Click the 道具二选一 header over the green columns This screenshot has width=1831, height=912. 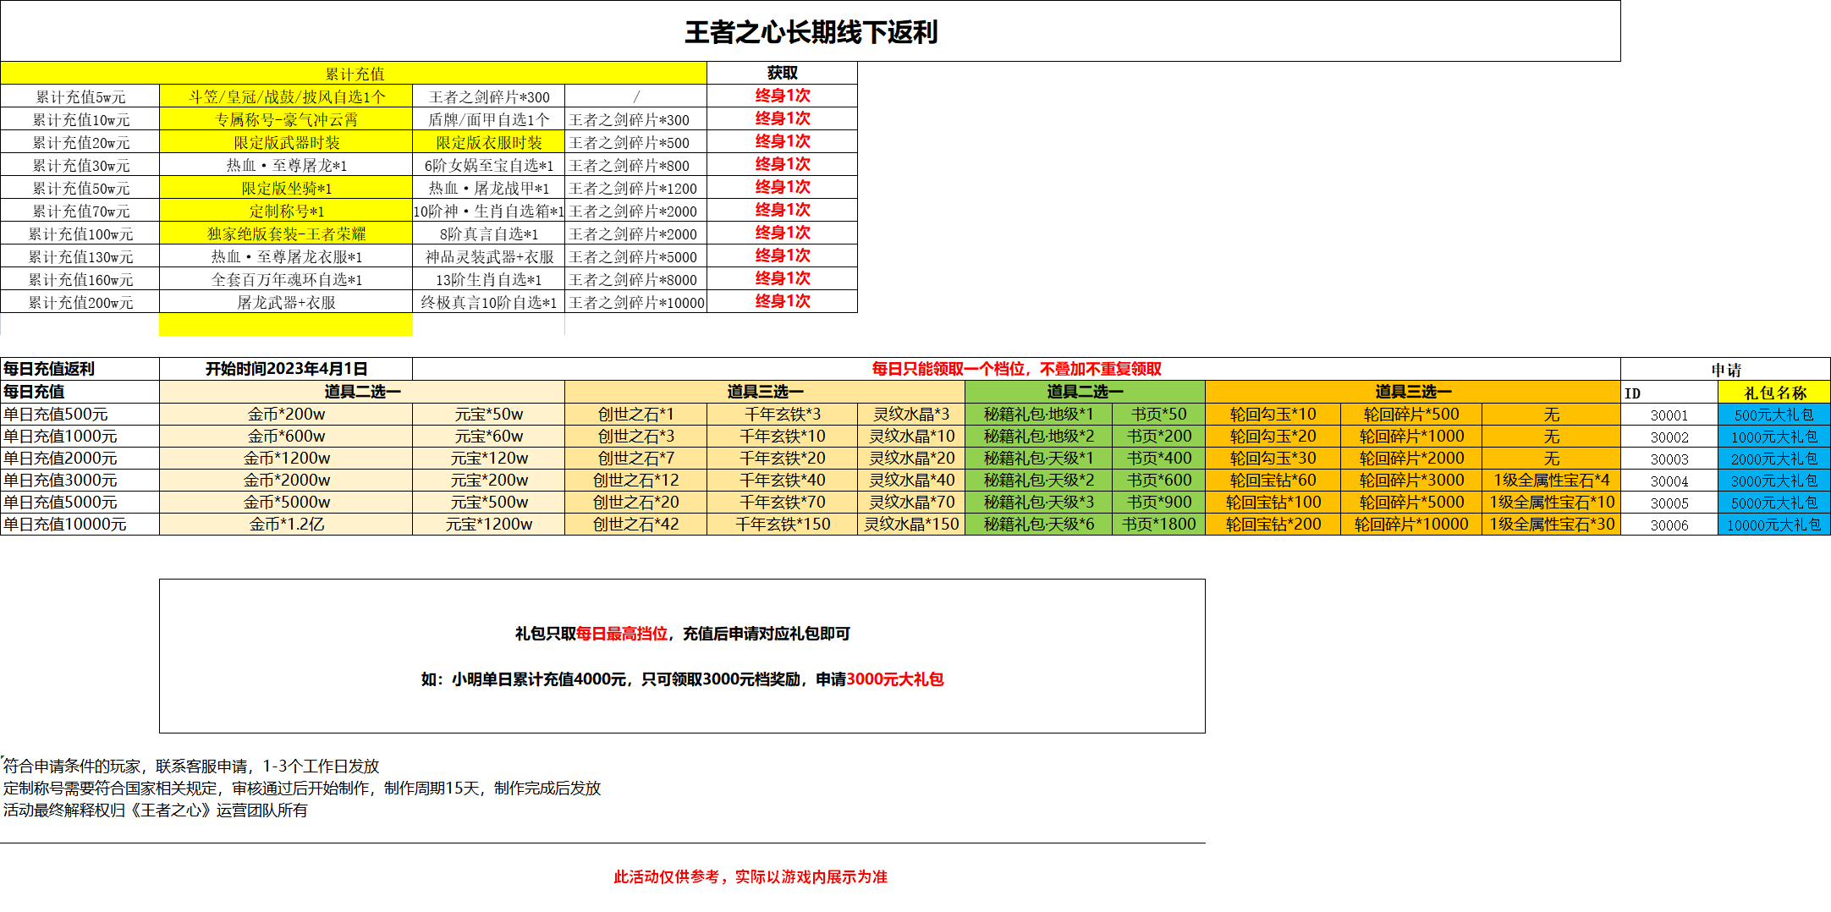[x=1085, y=392]
